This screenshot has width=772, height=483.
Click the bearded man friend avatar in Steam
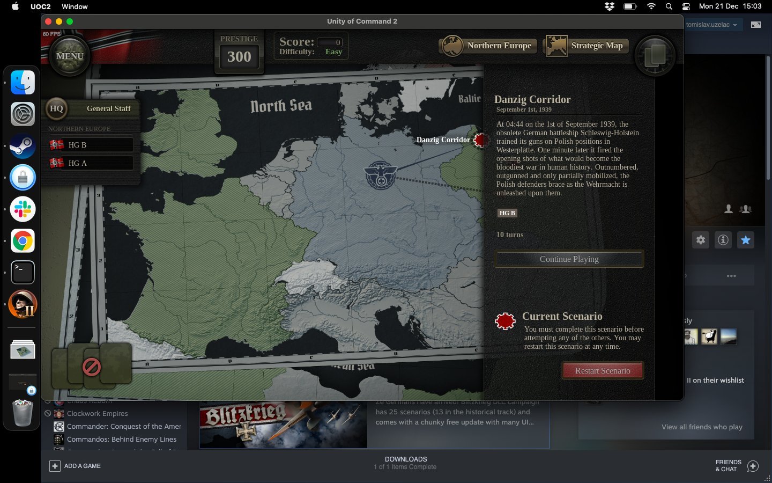[691, 336]
